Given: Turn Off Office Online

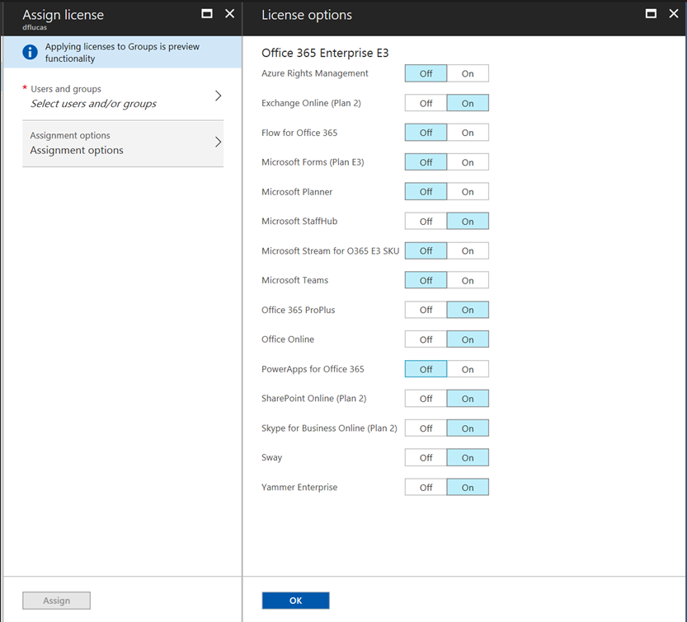Looking at the screenshot, I should [x=426, y=339].
